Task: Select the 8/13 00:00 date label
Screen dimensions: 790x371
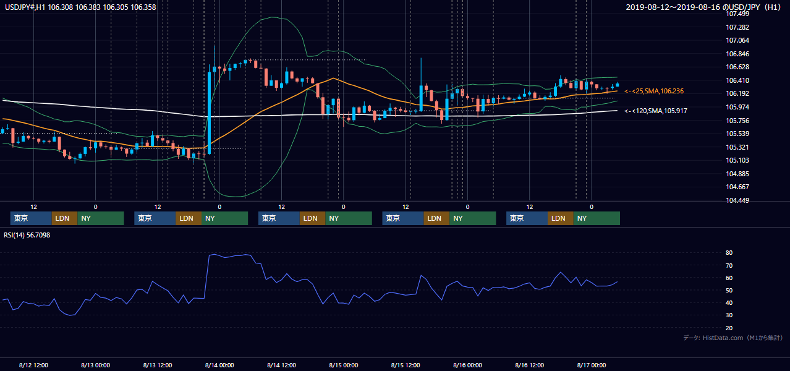Action: click(95, 365)
